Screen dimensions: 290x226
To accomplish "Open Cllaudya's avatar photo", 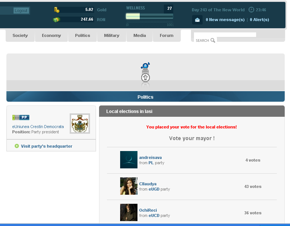I will [x=129, y=186].
